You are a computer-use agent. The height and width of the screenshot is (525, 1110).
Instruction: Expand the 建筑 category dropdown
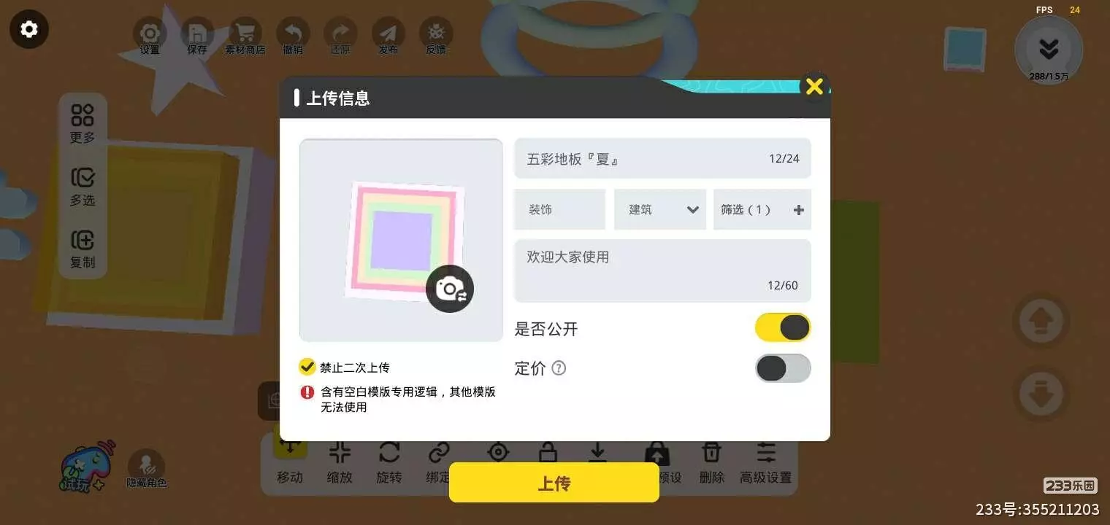click(x=660, y=209)
